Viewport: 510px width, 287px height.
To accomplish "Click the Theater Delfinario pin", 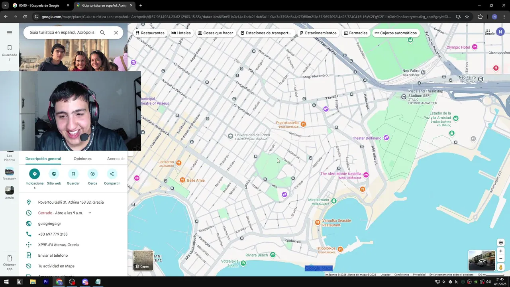I will [x=386, y=138].
